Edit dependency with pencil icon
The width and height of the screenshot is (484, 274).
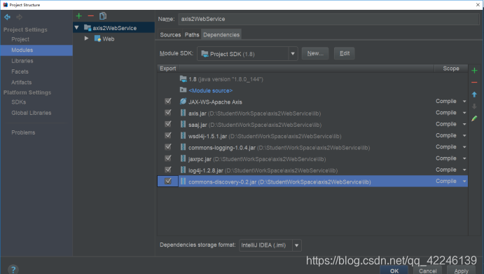point(474,118)
